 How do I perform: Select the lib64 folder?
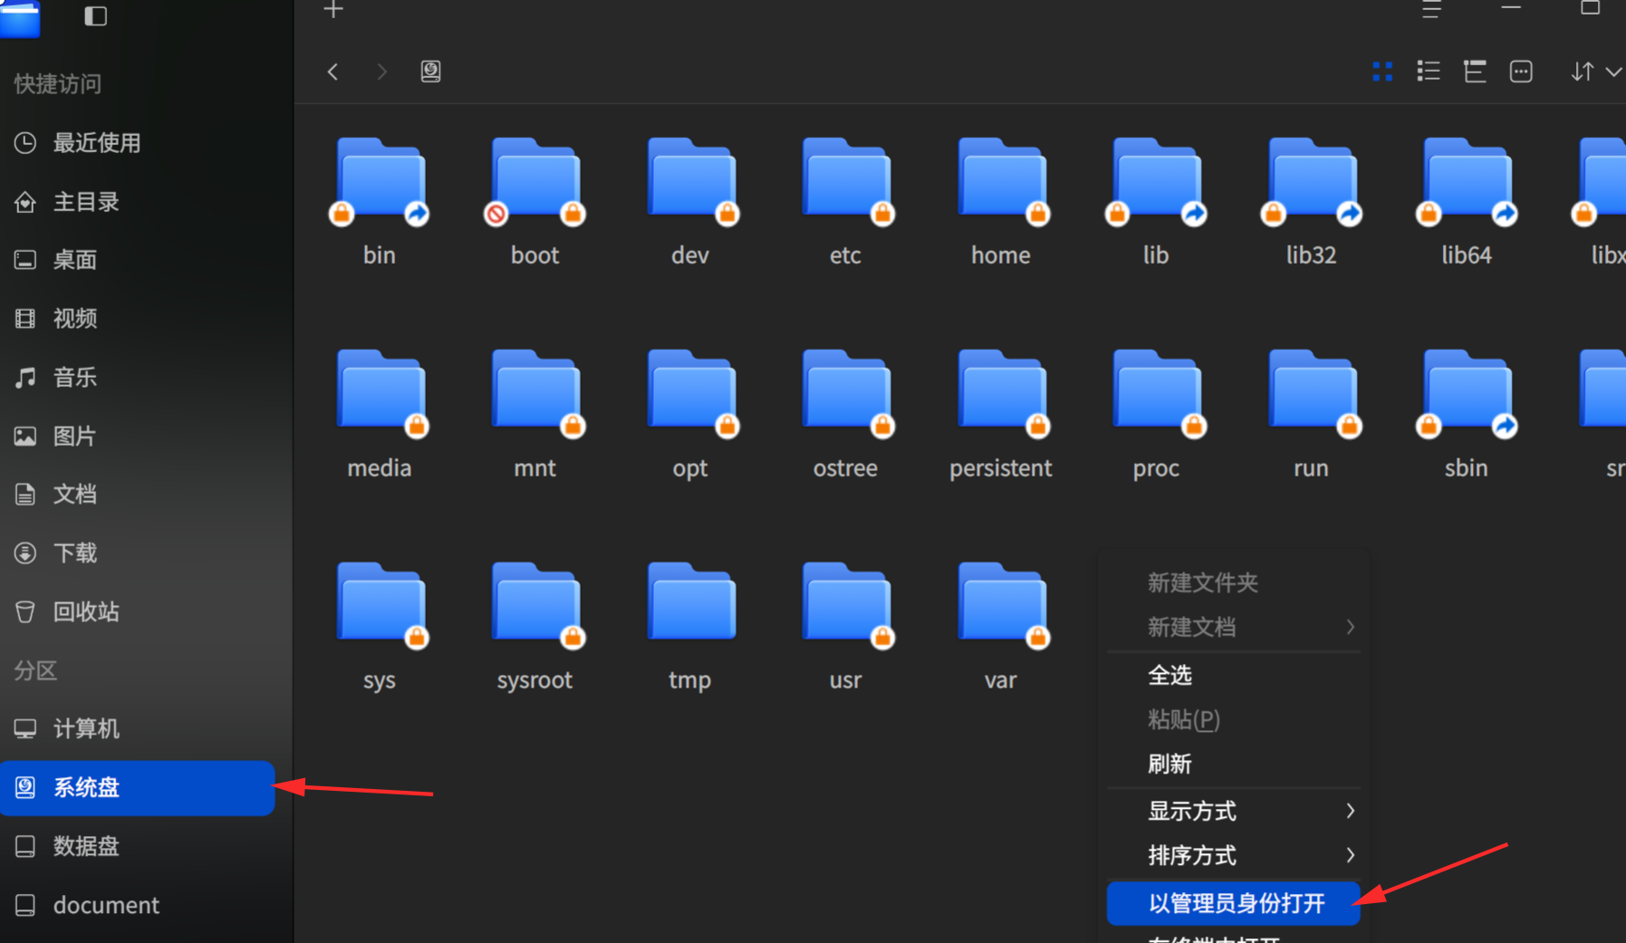[1467, 201]
